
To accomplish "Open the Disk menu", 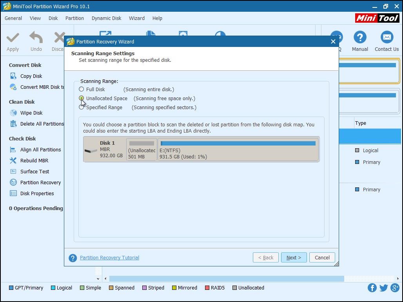I will pyautogui.click(x=53, y=18).
